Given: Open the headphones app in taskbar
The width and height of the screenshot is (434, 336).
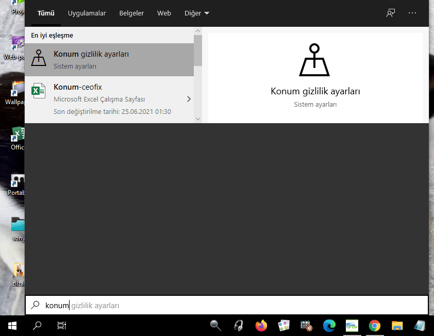Looking at the screenshot, I should [x=238, y=326].
